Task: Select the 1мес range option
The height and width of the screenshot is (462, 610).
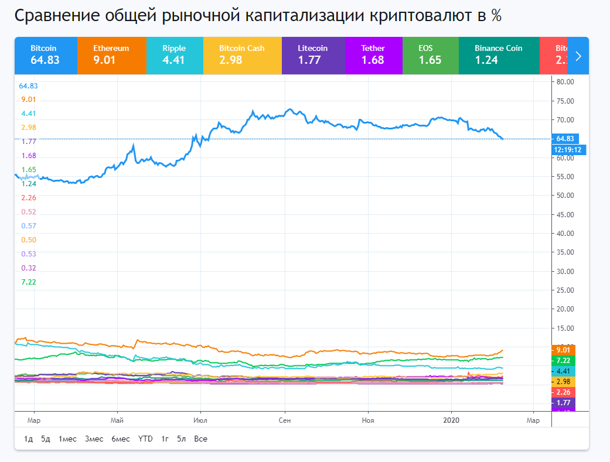Action: click(x=67, y=439)
